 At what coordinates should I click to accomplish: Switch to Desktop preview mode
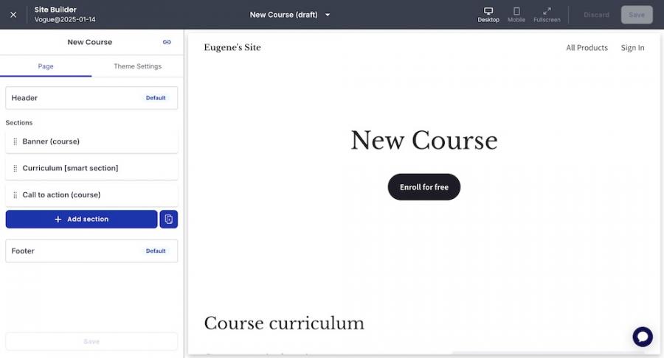point(488,14)
